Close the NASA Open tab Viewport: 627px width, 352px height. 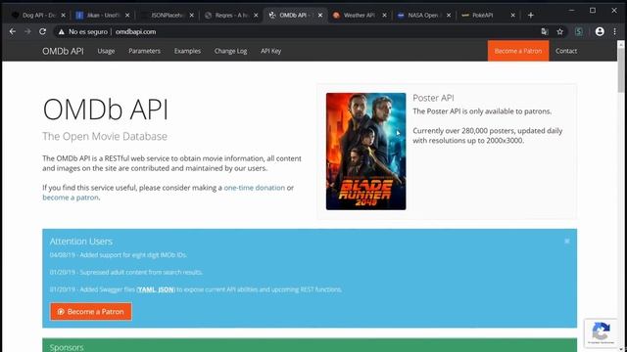(449, 16)
